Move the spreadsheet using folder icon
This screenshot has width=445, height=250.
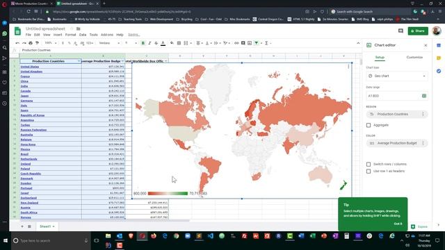[79, 28]
